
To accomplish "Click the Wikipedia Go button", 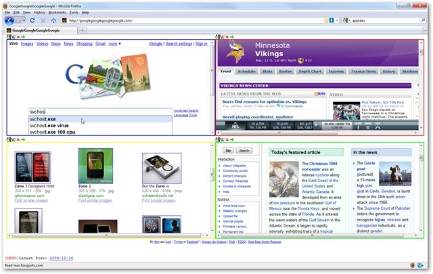I will [228, 151].
